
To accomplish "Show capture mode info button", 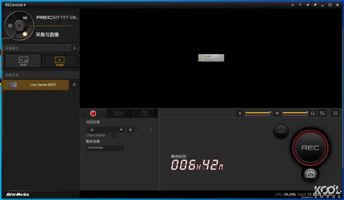I will pos(75,48).
